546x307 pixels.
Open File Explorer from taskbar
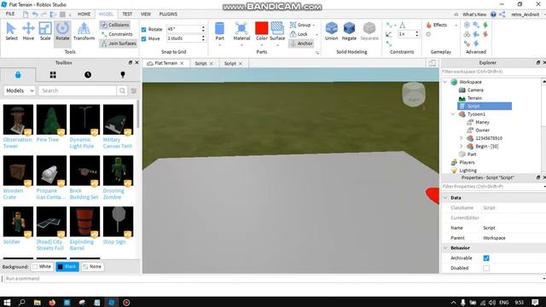click(38, 302)
